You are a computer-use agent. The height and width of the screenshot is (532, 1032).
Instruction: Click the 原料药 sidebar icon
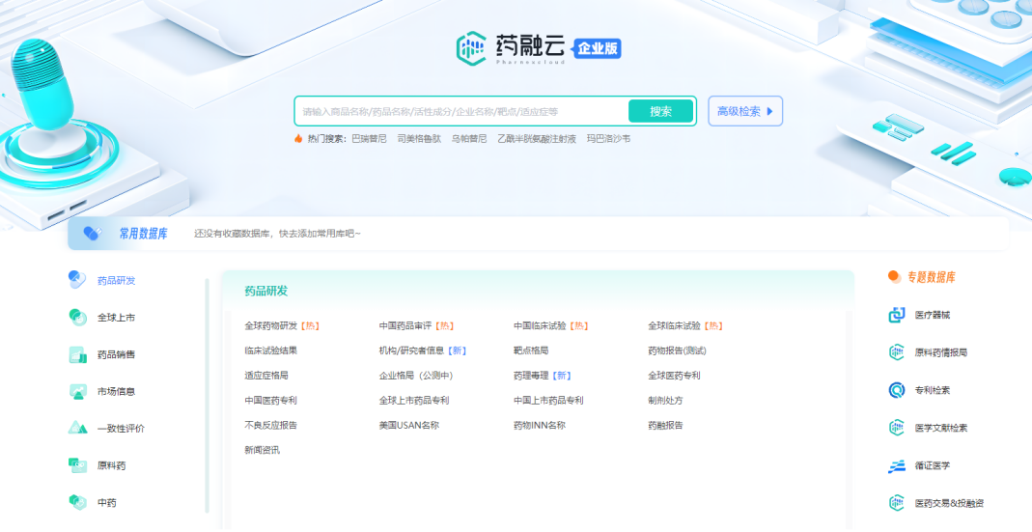[x=77, y=465]
